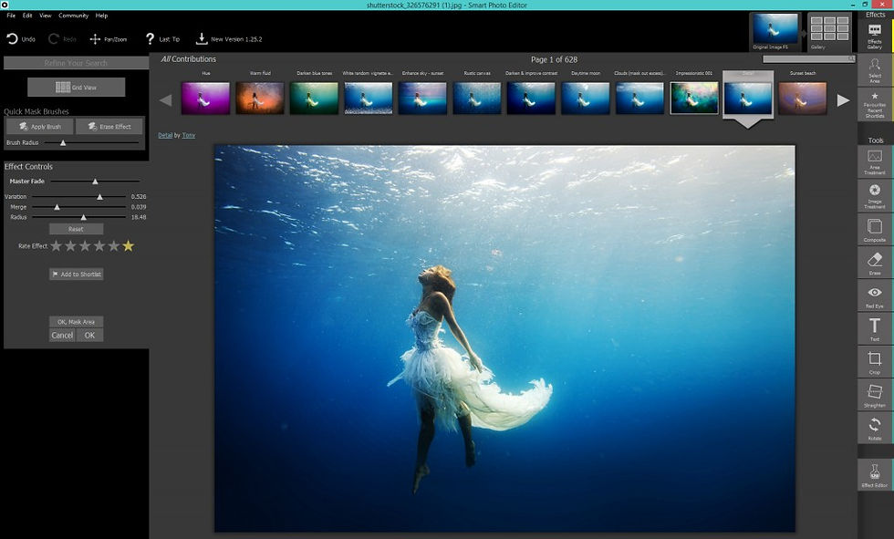Go to the previous effects page arrow
The width and height of the screenshot is (894, 539).
point(166,100)
